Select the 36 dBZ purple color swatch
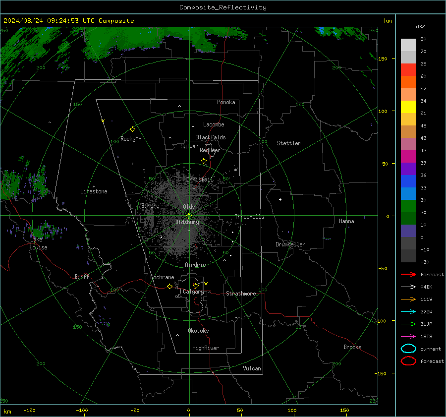The image size is (446, 417). coord(408,169)
